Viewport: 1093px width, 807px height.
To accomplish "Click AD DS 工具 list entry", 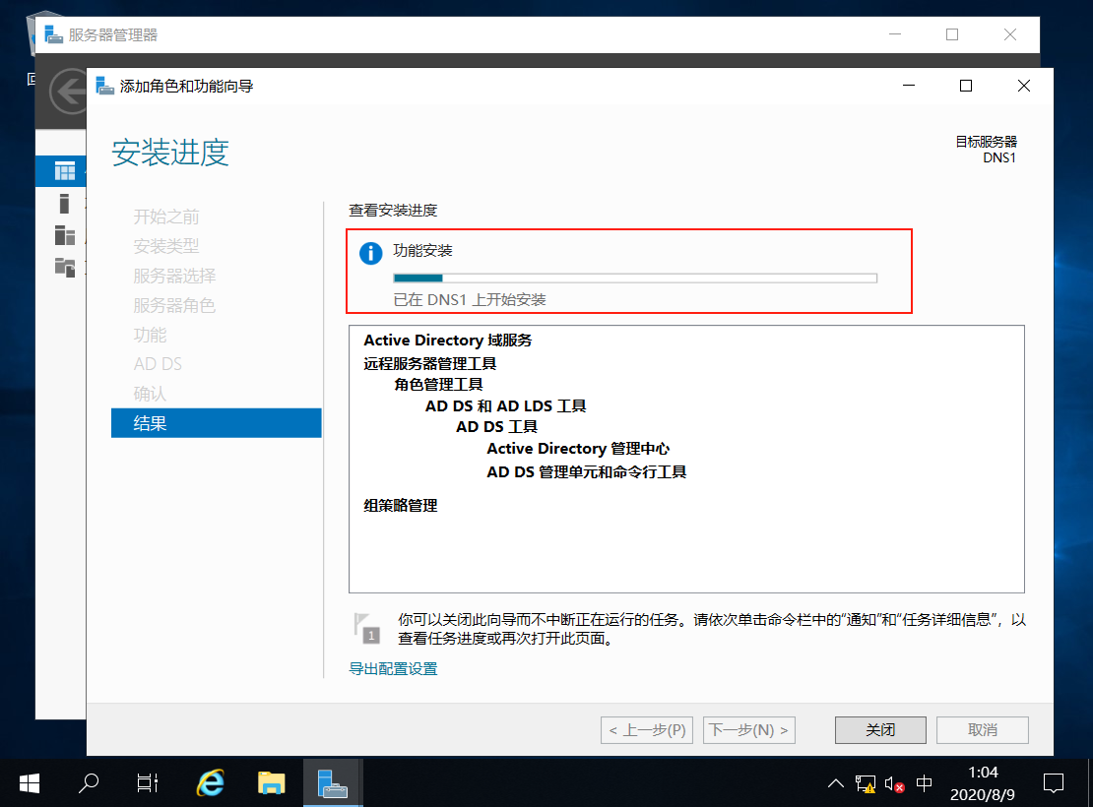I will pos(496,427).
